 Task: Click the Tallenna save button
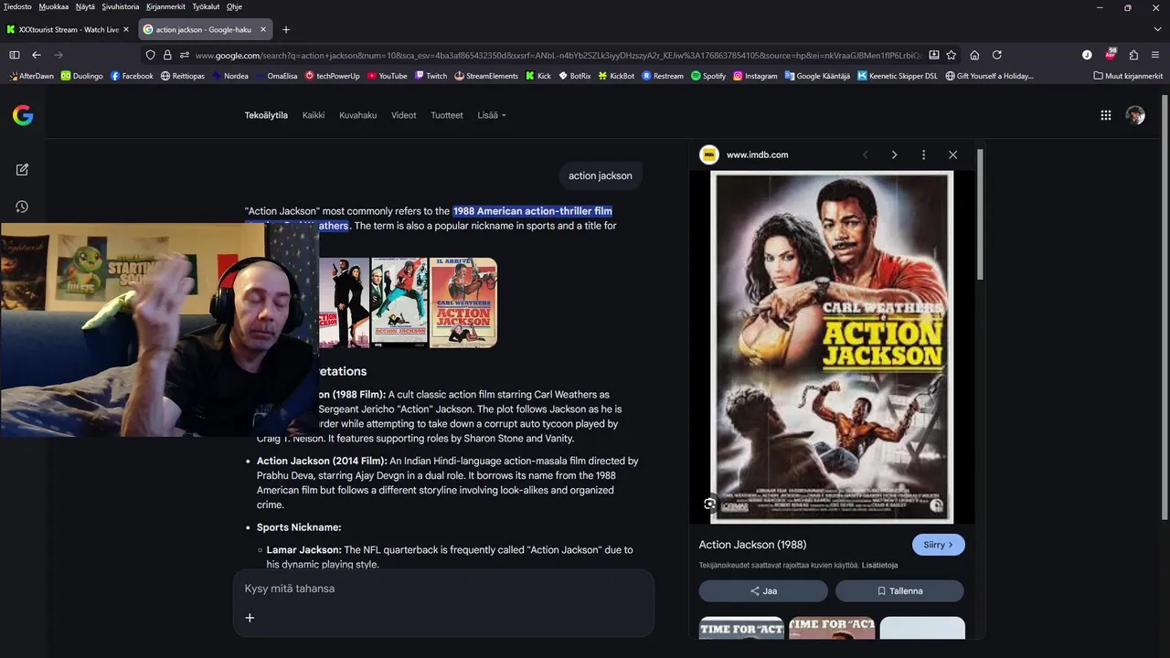tap(899, 591)
